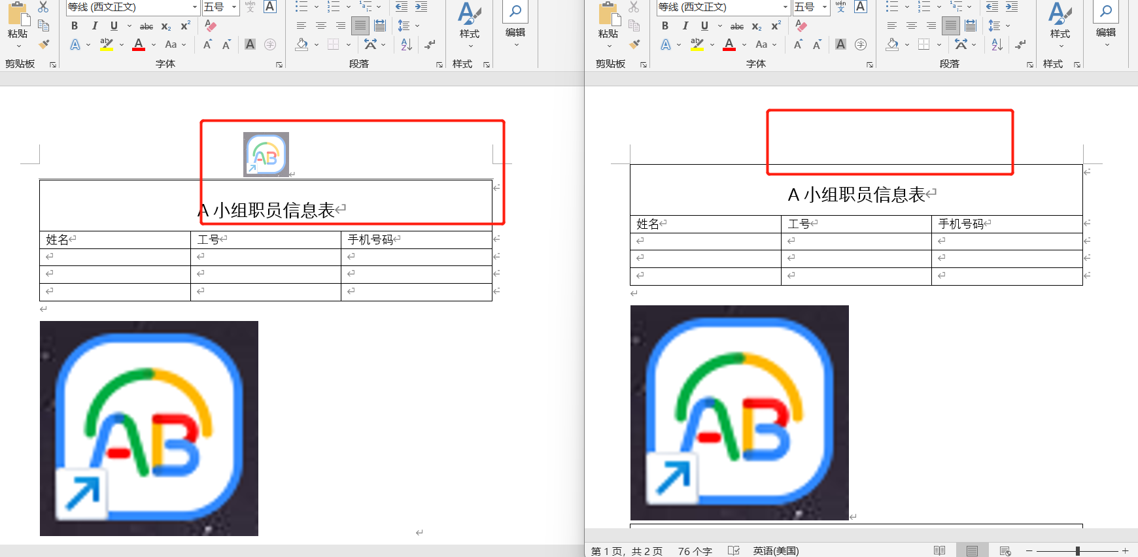Toggle Strikethrough in right window
The height and width of the screenshot is (557, 1138).
tap(737, 26)
